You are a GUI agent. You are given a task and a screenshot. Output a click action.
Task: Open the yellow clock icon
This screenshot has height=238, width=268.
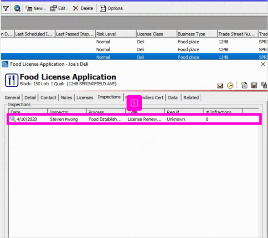point(230,85)
